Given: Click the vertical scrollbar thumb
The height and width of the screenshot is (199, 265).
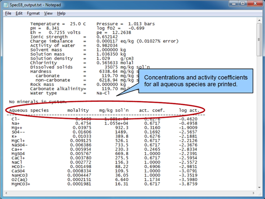Looking at the screenshot, I should 259,40.
